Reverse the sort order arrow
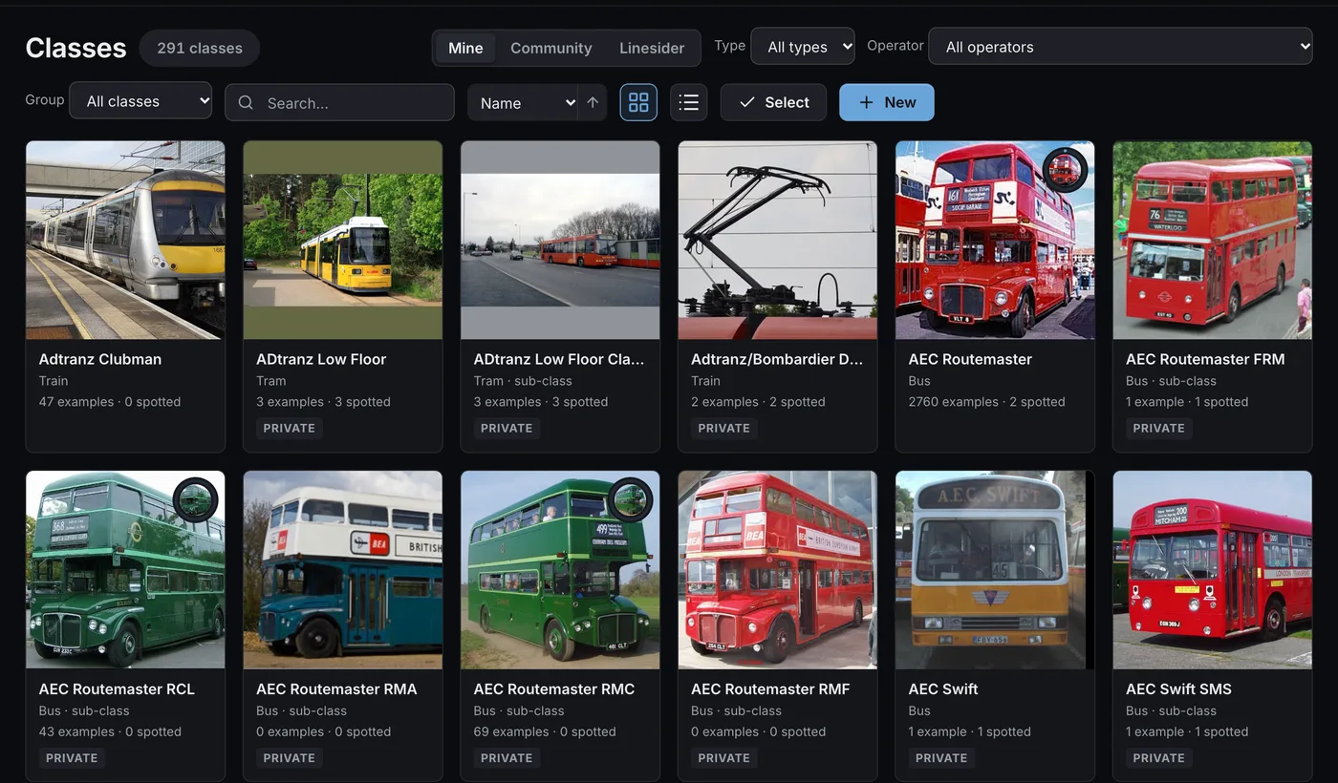This screenshot has height=783, width=1338. (593, 102)
